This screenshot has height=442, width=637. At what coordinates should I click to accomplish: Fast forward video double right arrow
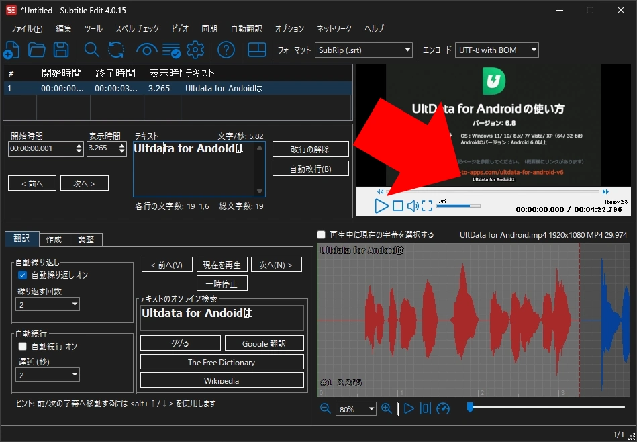pos(605,192)
